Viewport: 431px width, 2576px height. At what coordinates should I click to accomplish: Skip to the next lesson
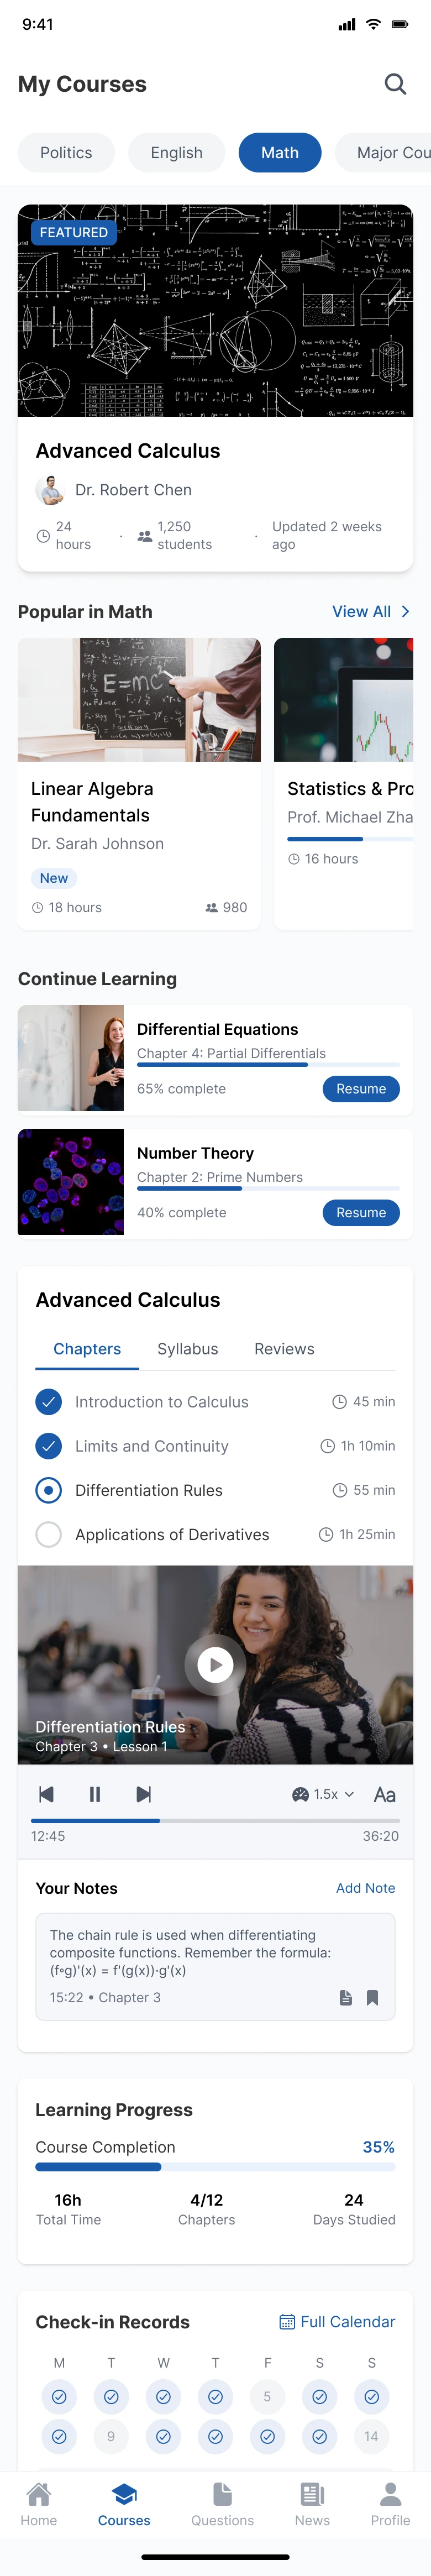coord(144,1794)
